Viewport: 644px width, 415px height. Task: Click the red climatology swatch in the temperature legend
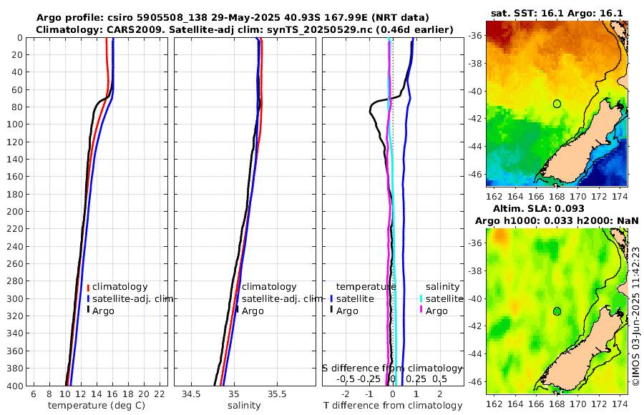coord(88,287)
